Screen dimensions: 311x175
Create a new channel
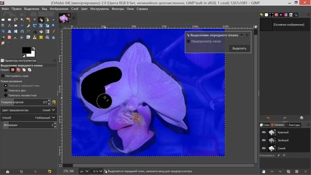tap(263, 172)
